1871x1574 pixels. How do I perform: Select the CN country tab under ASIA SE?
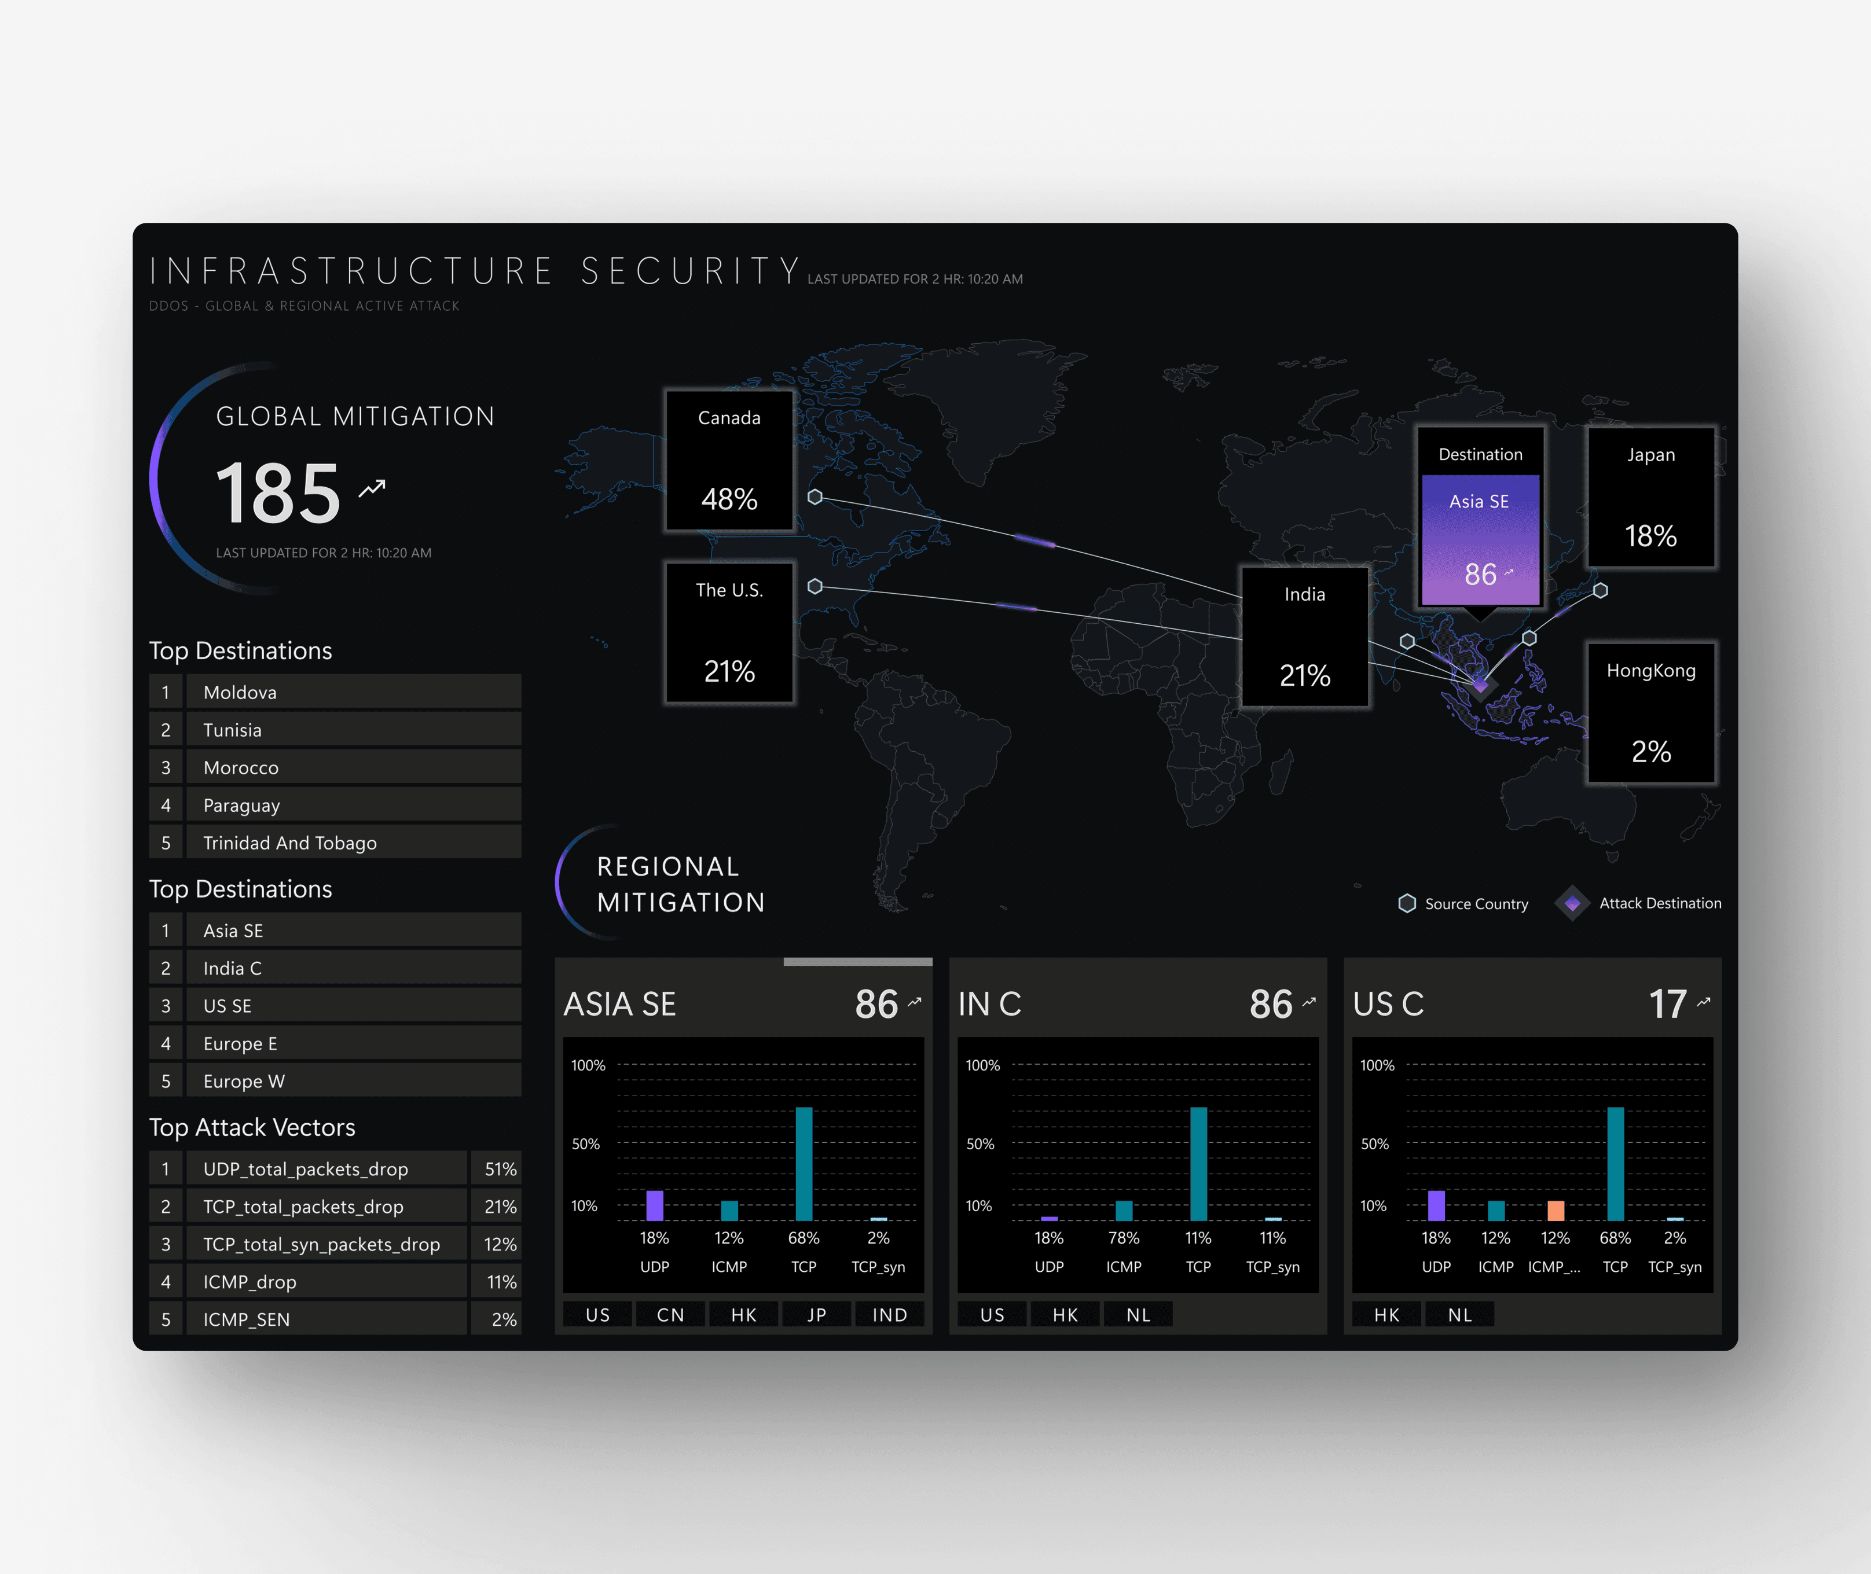pyautogui.click(x=670, y=1314)
